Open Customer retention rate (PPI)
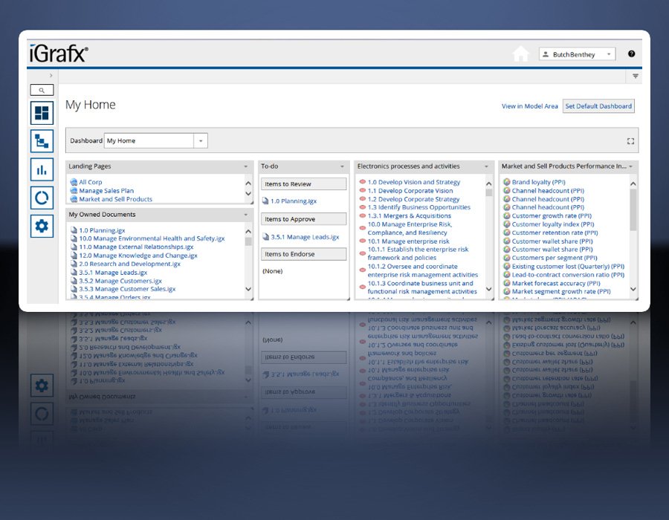Viewport: 669px width, 520px height. point(555,233)
